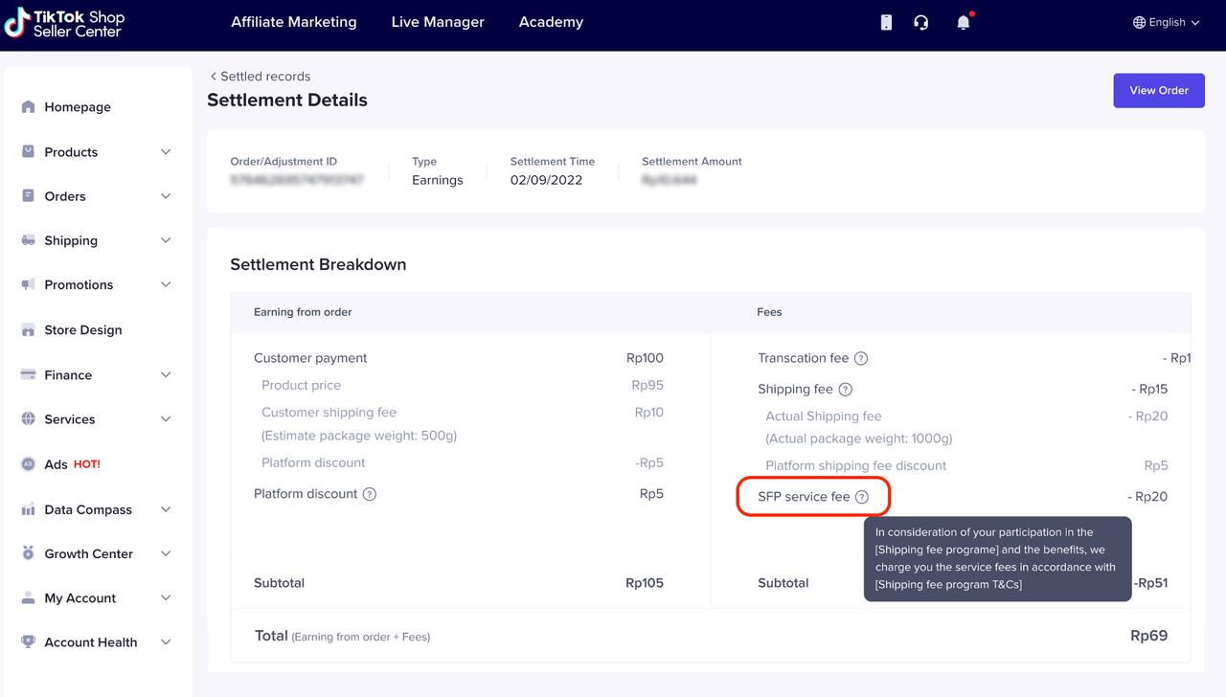Click the SFP service fee help icon
Screen dimensions: 1226x697
(862, 497)
